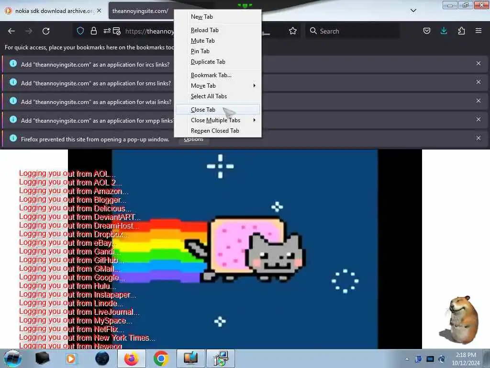Choose New Tab in context menu
Image resolution: width=490 pixels, height=368 pixels.
pyautogui.click(x=218, y=17)
